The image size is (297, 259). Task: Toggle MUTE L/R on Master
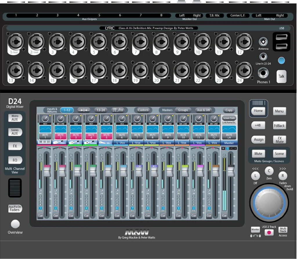(x=229, y=136)
